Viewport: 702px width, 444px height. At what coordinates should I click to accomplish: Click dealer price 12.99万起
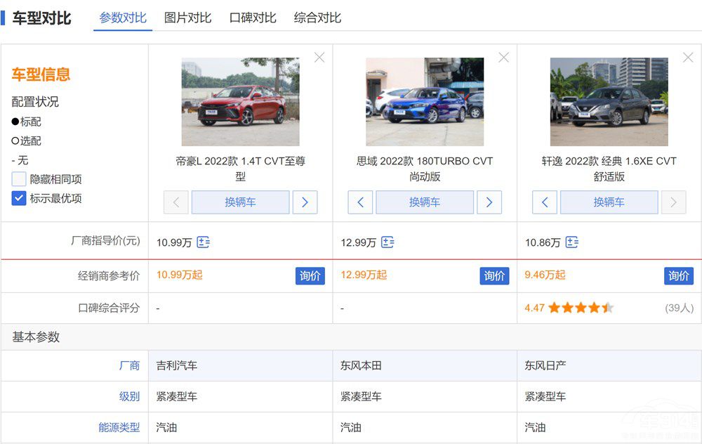click(364, 275)
